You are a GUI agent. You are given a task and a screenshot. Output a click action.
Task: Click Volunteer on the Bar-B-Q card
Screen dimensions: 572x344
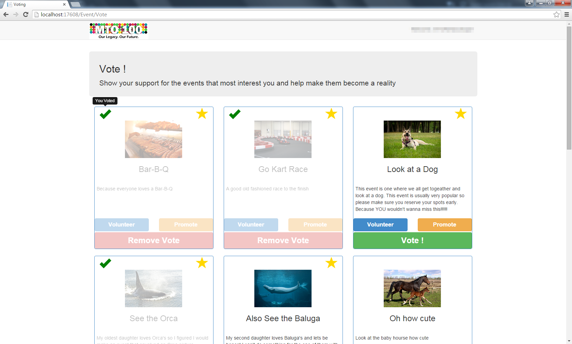coord(122,225)
